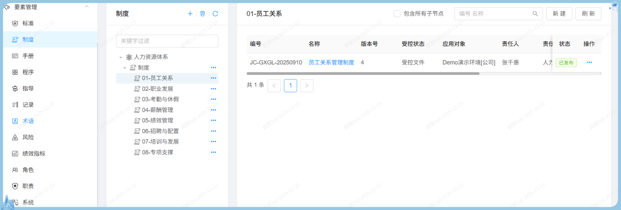Select the 01-员工关系 tree node
621x210 pixels.
click(157, 78)
